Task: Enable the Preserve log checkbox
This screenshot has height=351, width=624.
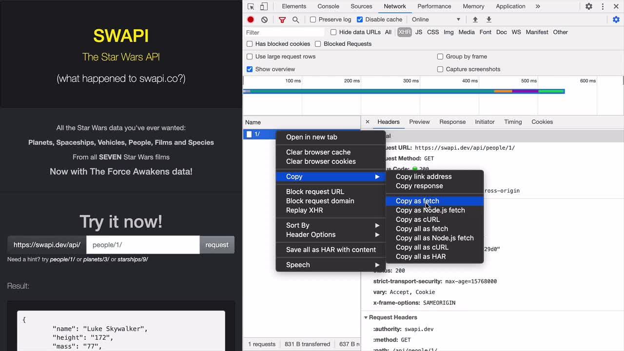Action: click(x=313, y=19)
